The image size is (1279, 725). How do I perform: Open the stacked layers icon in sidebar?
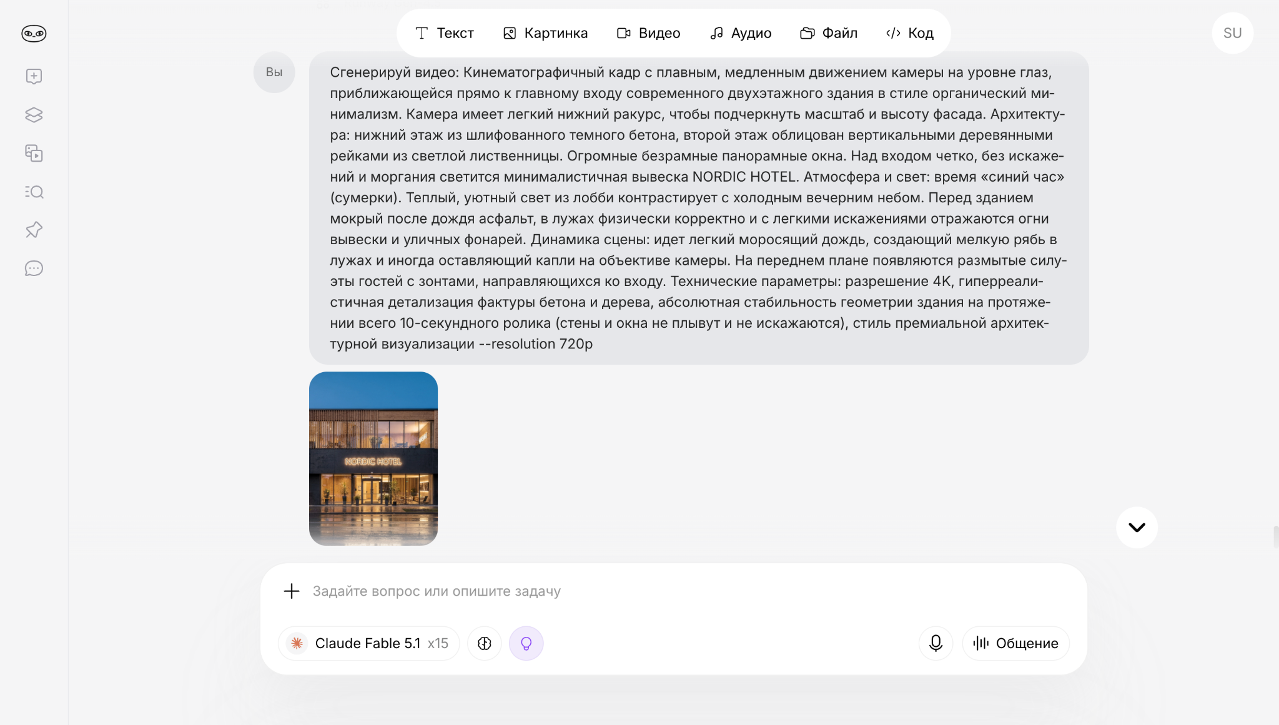34,115
